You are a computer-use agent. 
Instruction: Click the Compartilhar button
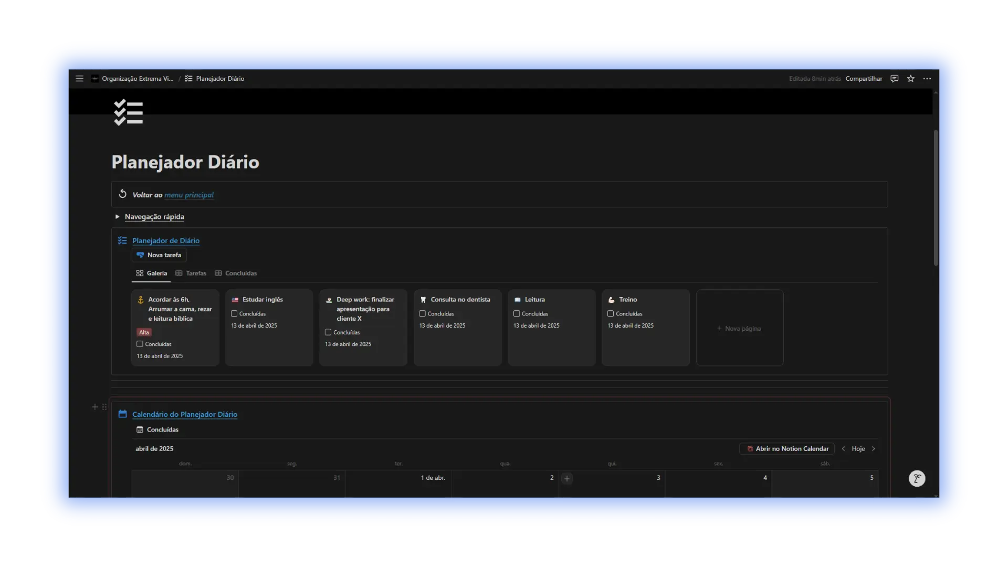pos(864,79)
